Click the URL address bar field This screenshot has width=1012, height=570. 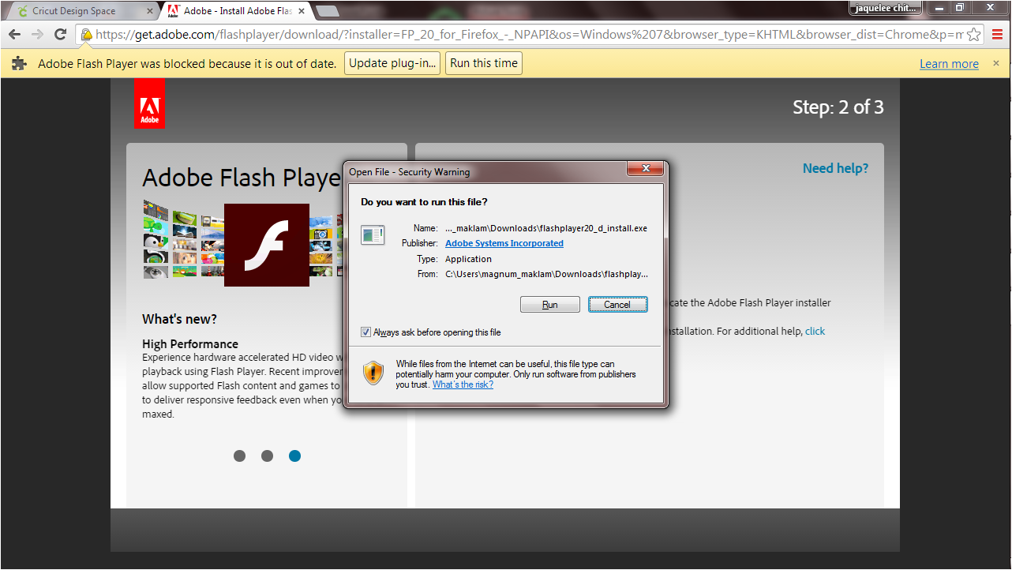(521, 35)
